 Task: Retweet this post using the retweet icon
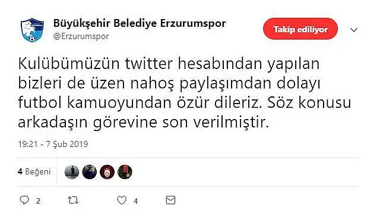73,201
